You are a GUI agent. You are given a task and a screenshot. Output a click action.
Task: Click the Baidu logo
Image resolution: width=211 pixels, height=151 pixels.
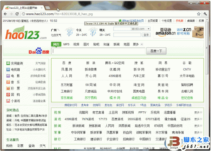coord(39,51)
